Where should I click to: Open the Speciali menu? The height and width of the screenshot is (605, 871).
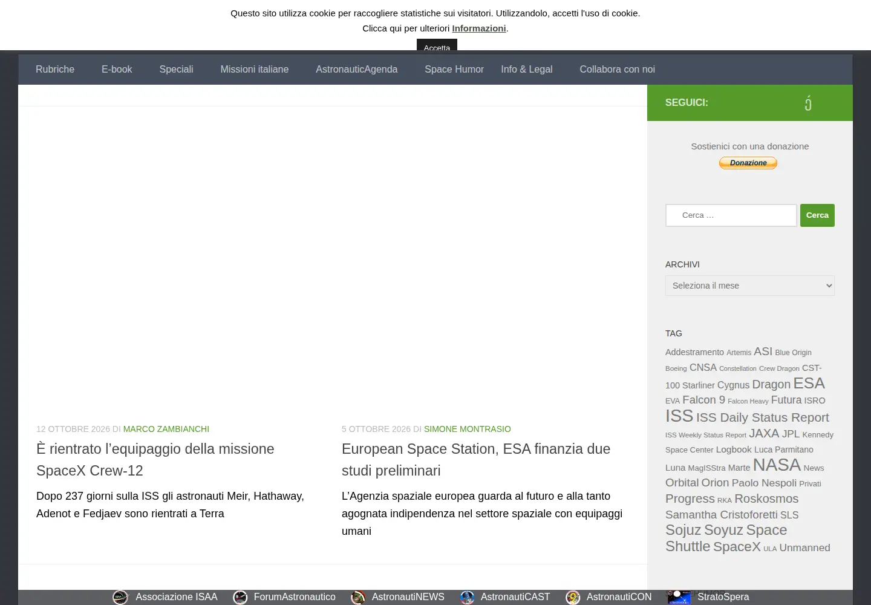tap(176, 70)
